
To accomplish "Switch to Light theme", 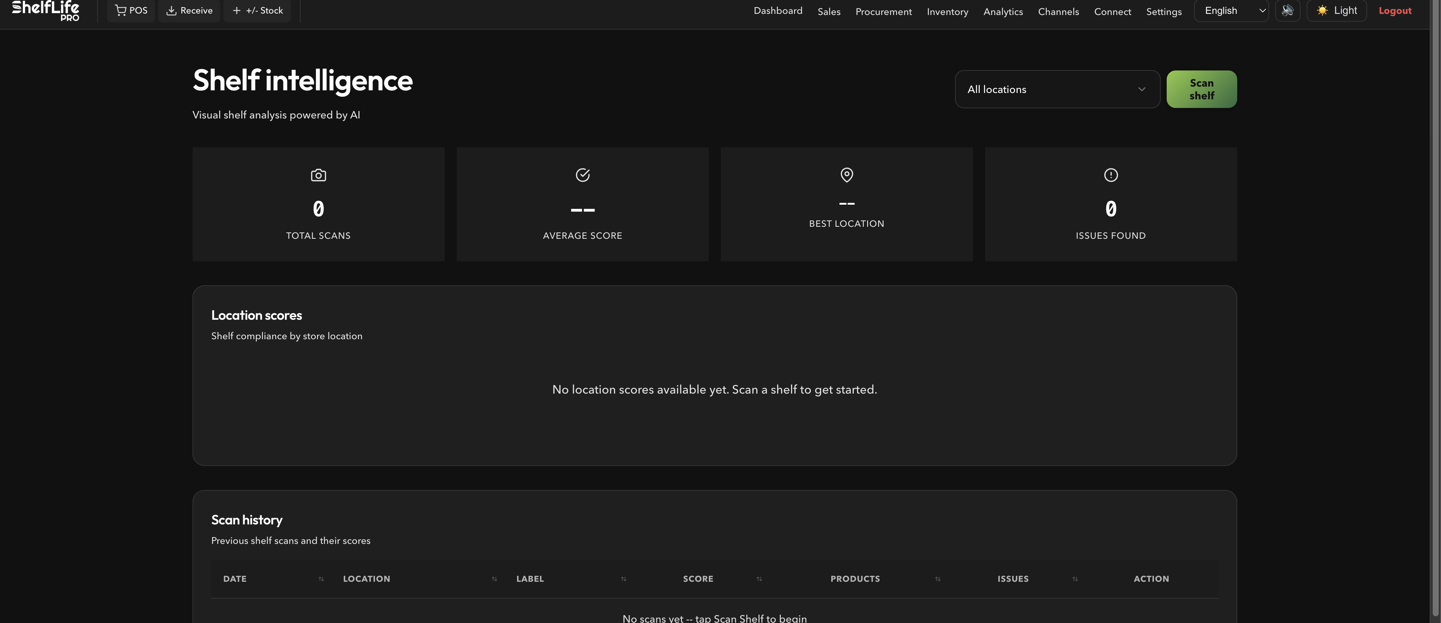I will click(1336, 10).
